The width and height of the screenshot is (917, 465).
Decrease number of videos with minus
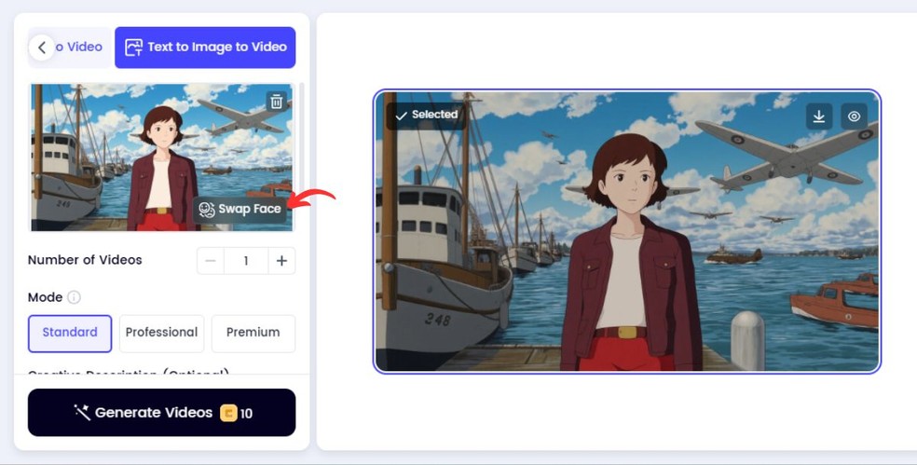[211, 261]
